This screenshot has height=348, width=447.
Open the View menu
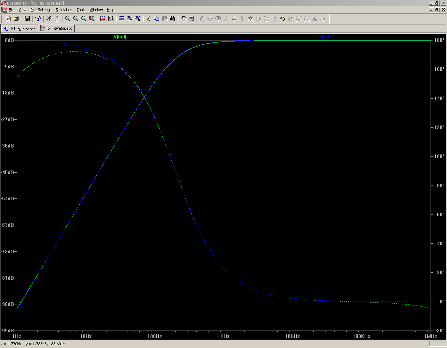(x=22, y=10)
